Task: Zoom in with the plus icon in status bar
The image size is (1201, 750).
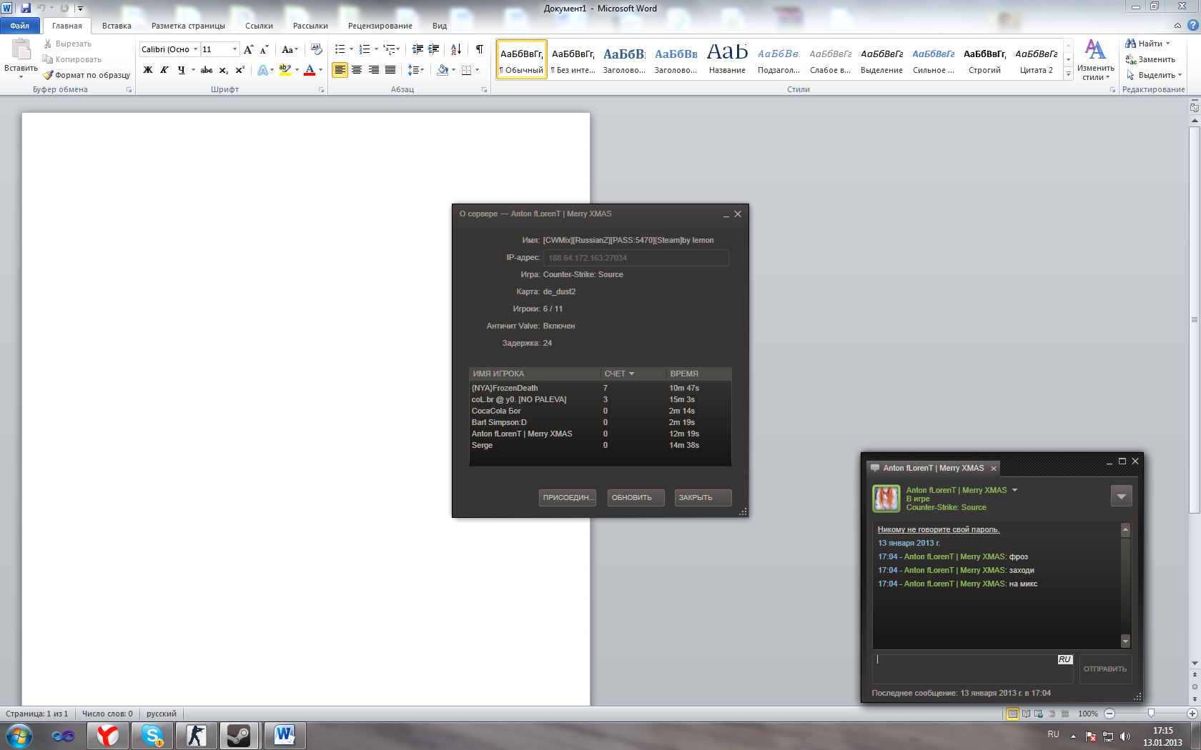Action: pos(1192,714)
